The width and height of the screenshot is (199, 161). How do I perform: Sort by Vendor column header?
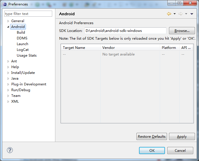click(x=130, y=48)
